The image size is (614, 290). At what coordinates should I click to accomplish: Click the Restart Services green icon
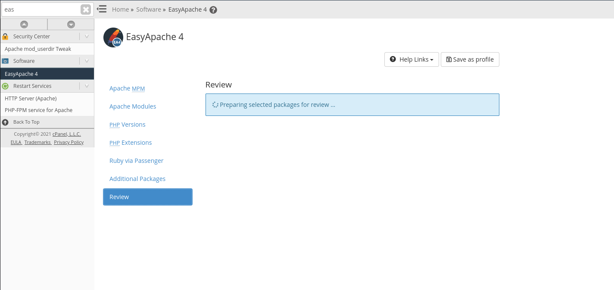tap(5, 86)
